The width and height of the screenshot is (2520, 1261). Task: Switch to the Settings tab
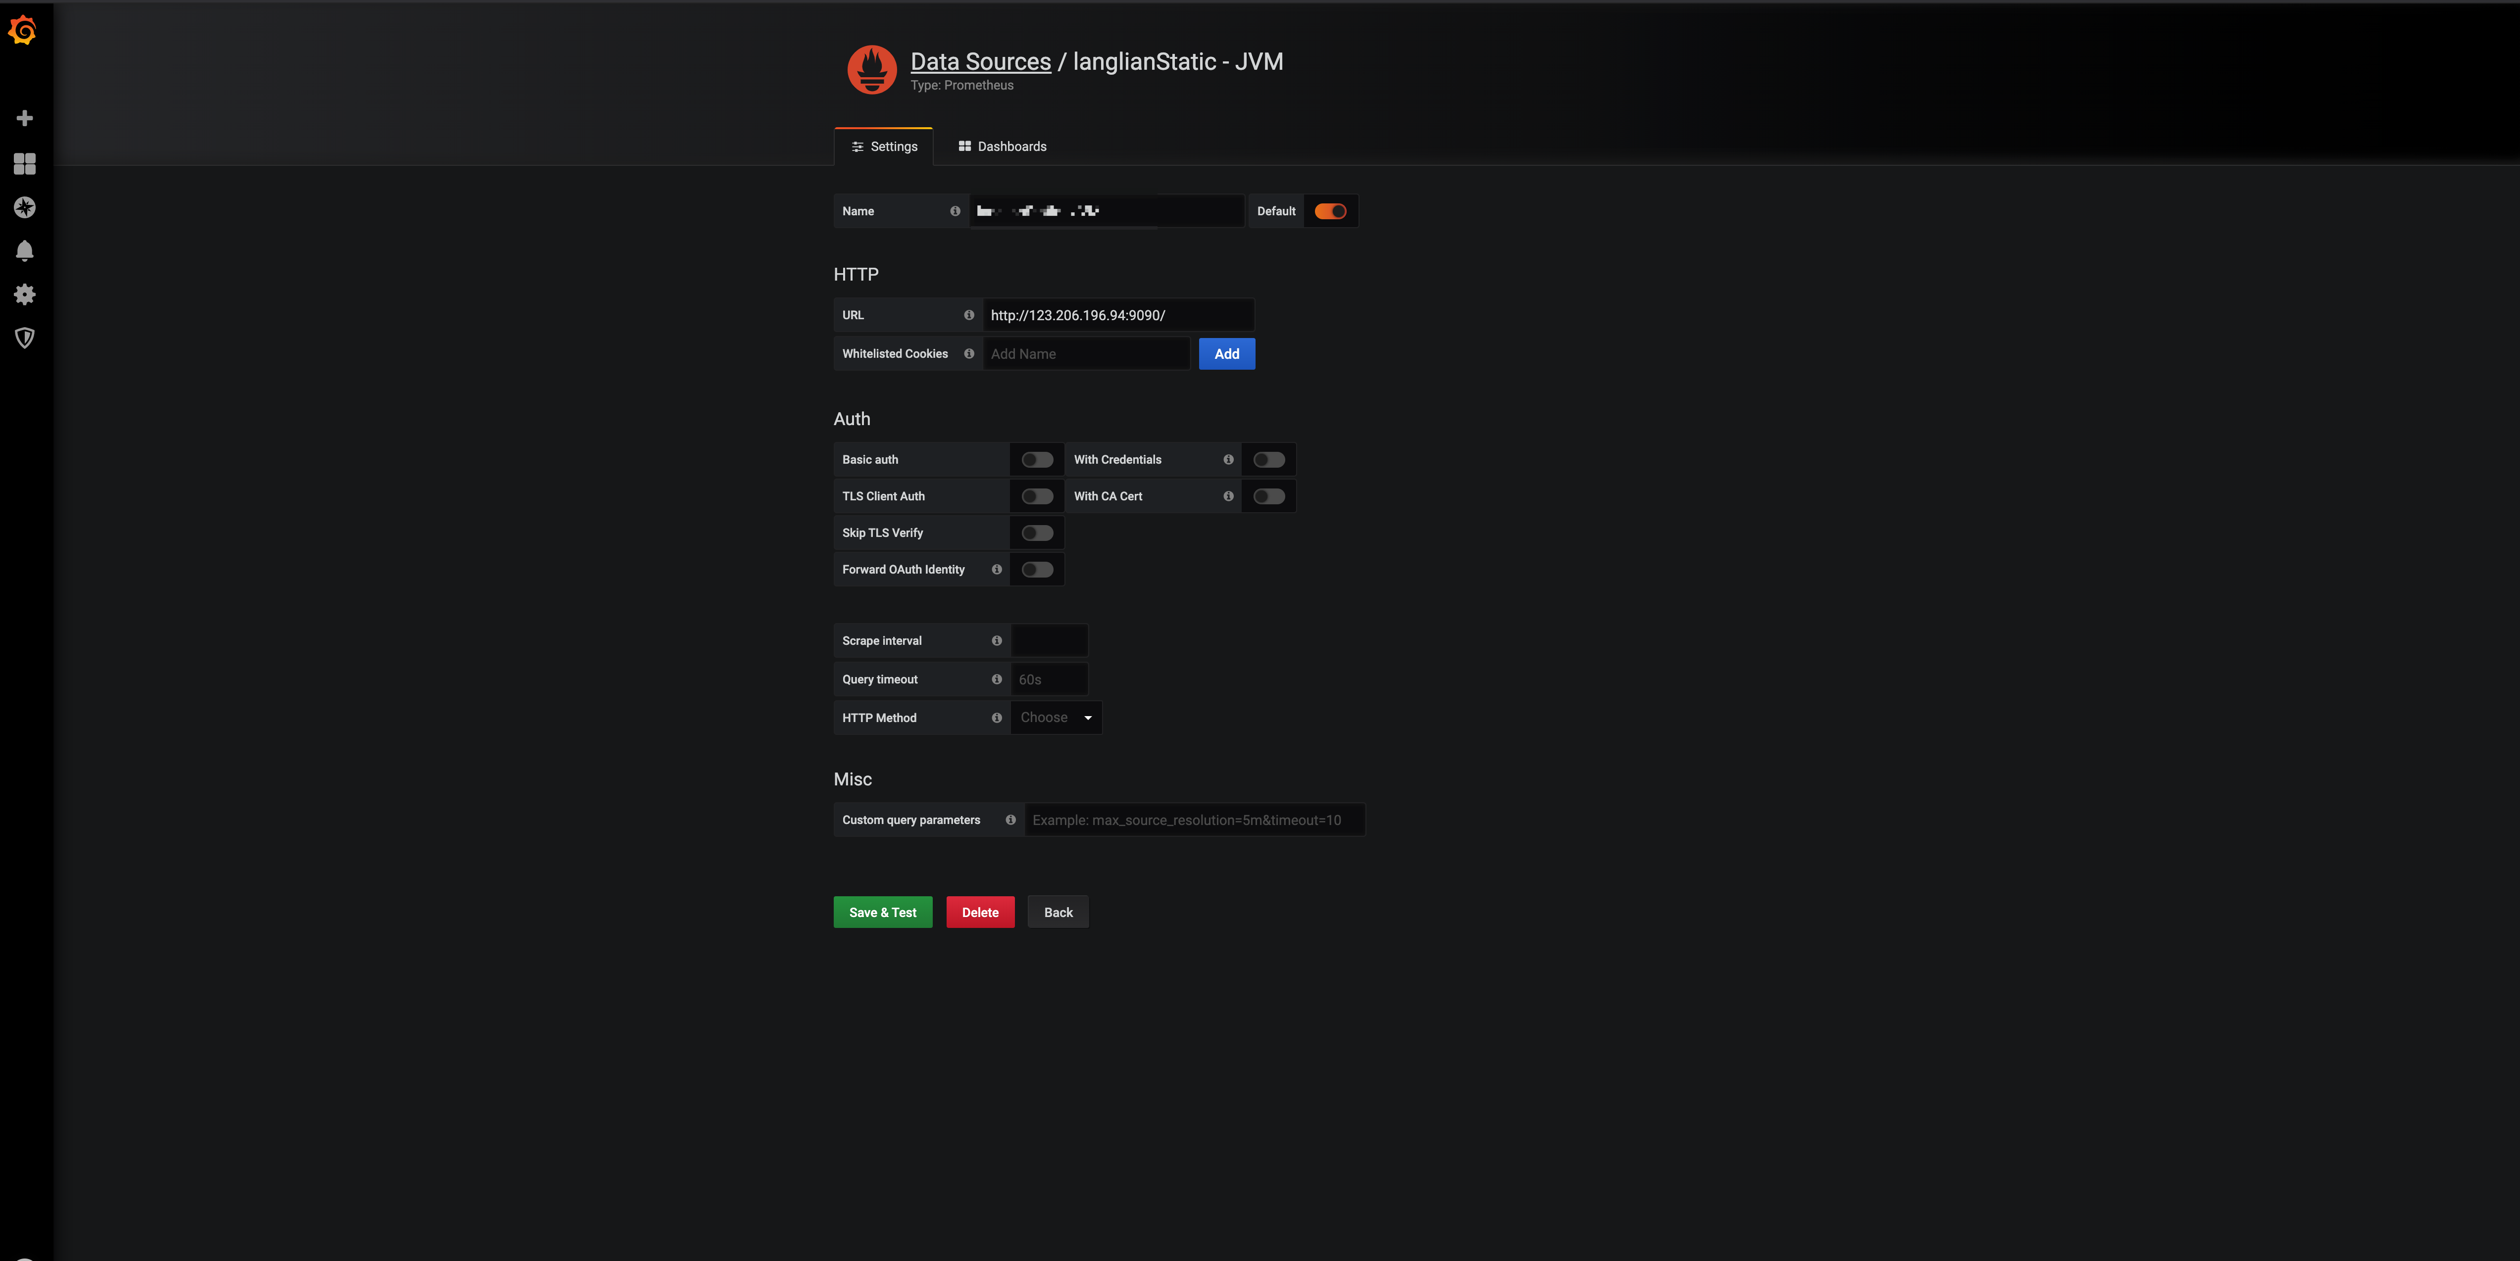(x=883, y=146)
